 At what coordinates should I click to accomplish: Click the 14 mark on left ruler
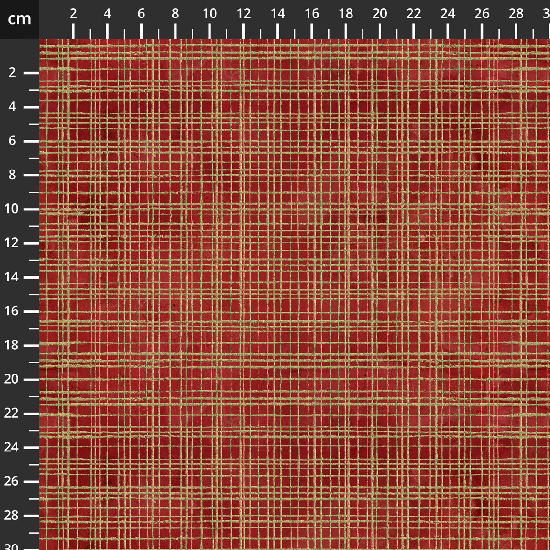(x=12, y=277)
